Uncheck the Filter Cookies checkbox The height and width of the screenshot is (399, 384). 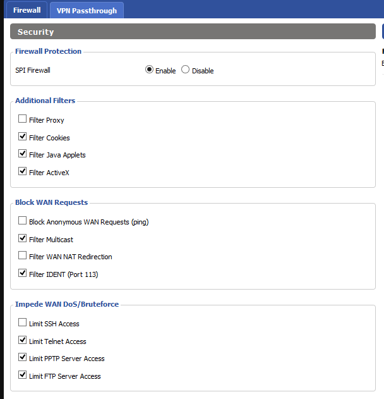[x=23, y=137]
